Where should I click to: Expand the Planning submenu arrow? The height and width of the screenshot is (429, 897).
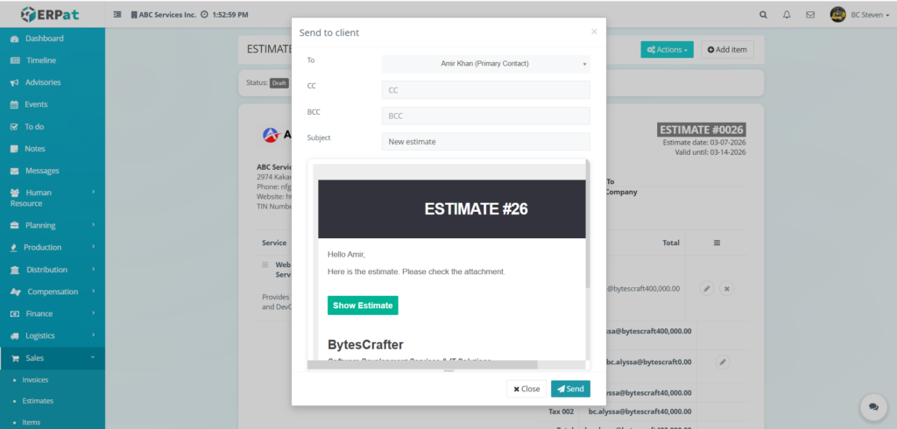tap(93, 225)
